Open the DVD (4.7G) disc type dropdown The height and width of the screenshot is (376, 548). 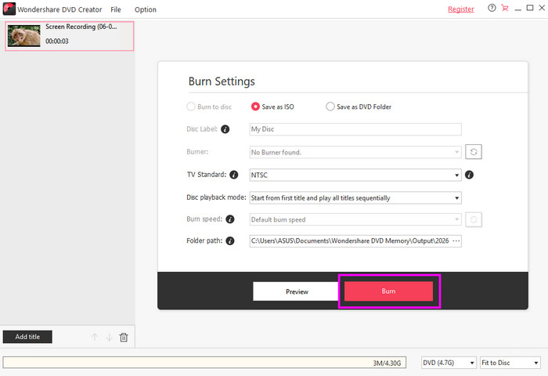coord(449,363)
